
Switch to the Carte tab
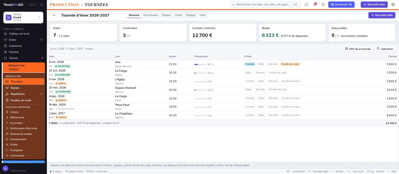(179, 15)
